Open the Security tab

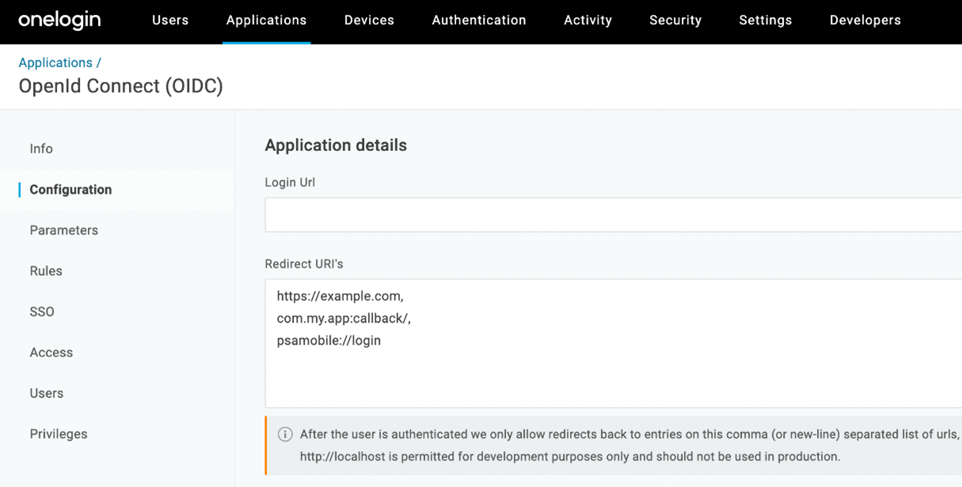(675, 21)
